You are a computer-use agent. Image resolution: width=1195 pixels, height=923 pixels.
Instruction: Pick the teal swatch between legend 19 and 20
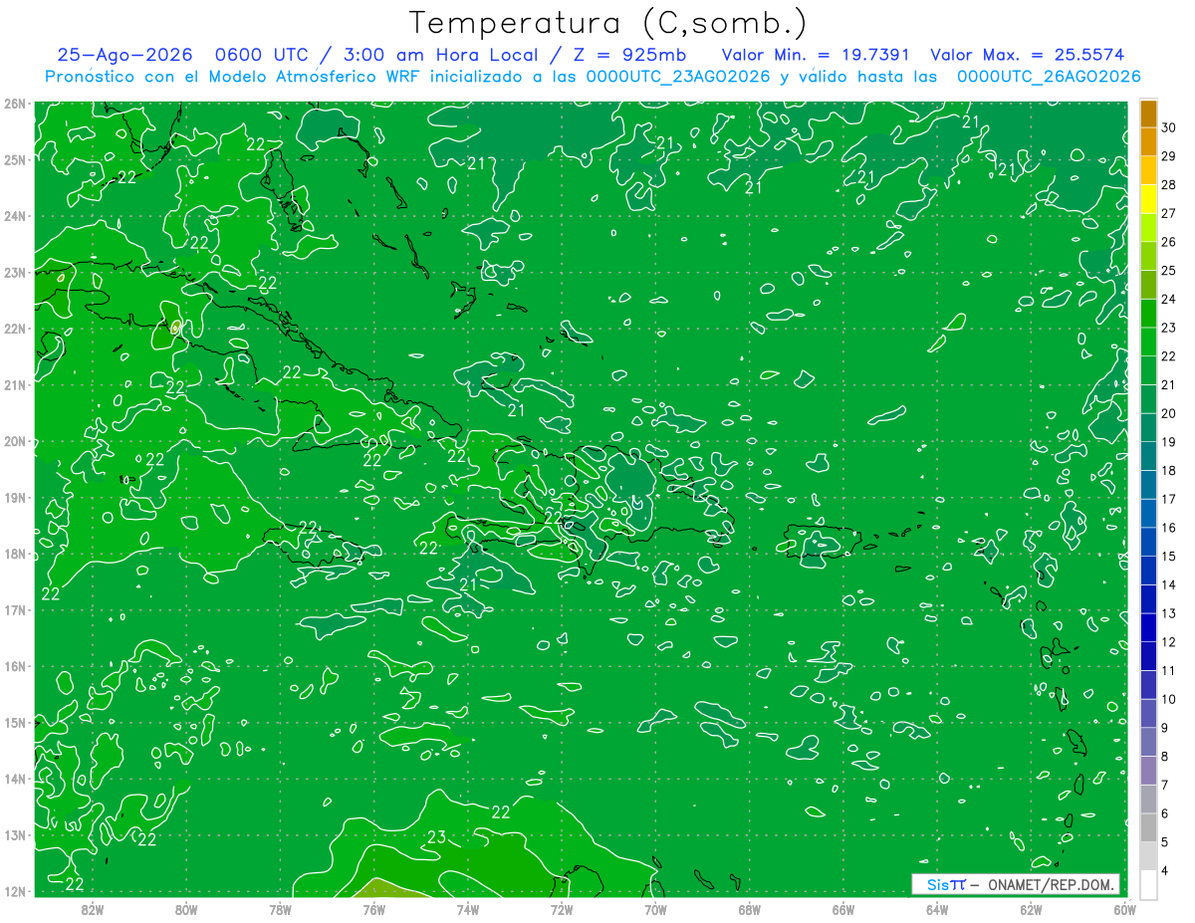pos(1148,428)
